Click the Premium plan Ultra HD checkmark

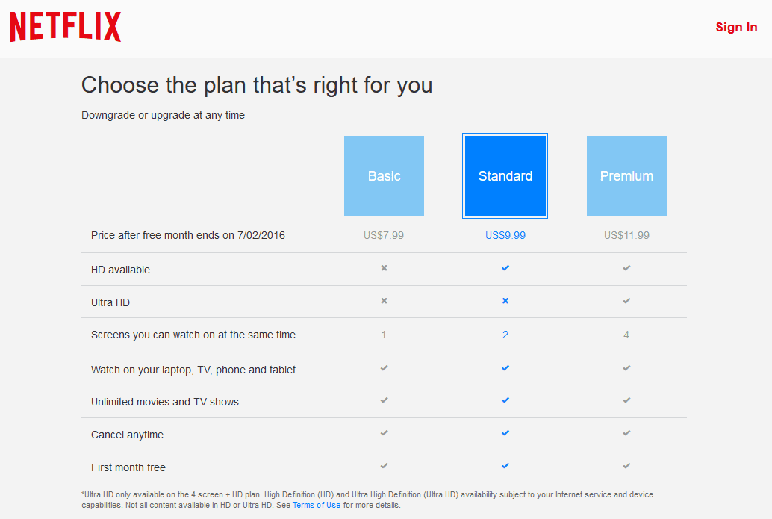[x=626, y=301]
